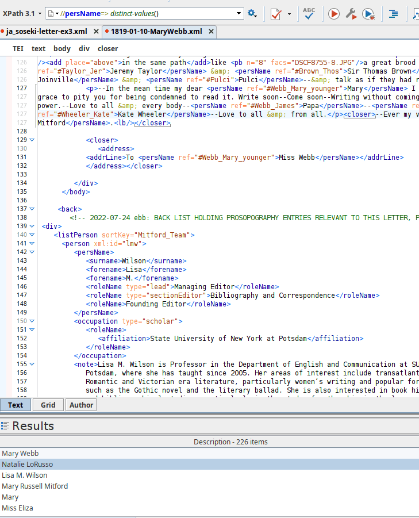Click the forename 'Lisa' on line 144
The image size is (419, 518).
coord(134,270)
